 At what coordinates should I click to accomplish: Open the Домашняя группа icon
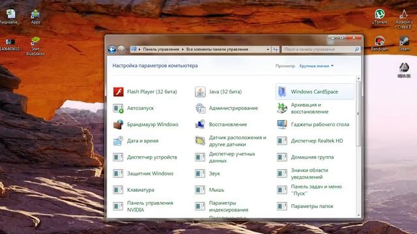282,157
